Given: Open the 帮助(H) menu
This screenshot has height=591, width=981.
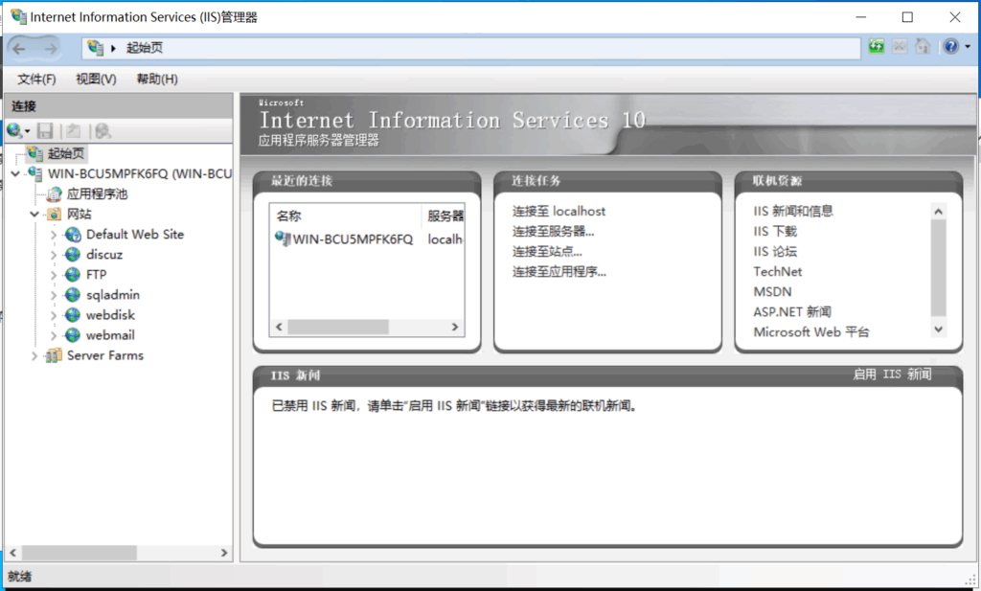Looking at the screenshot, I should click(x=157, y=79).
